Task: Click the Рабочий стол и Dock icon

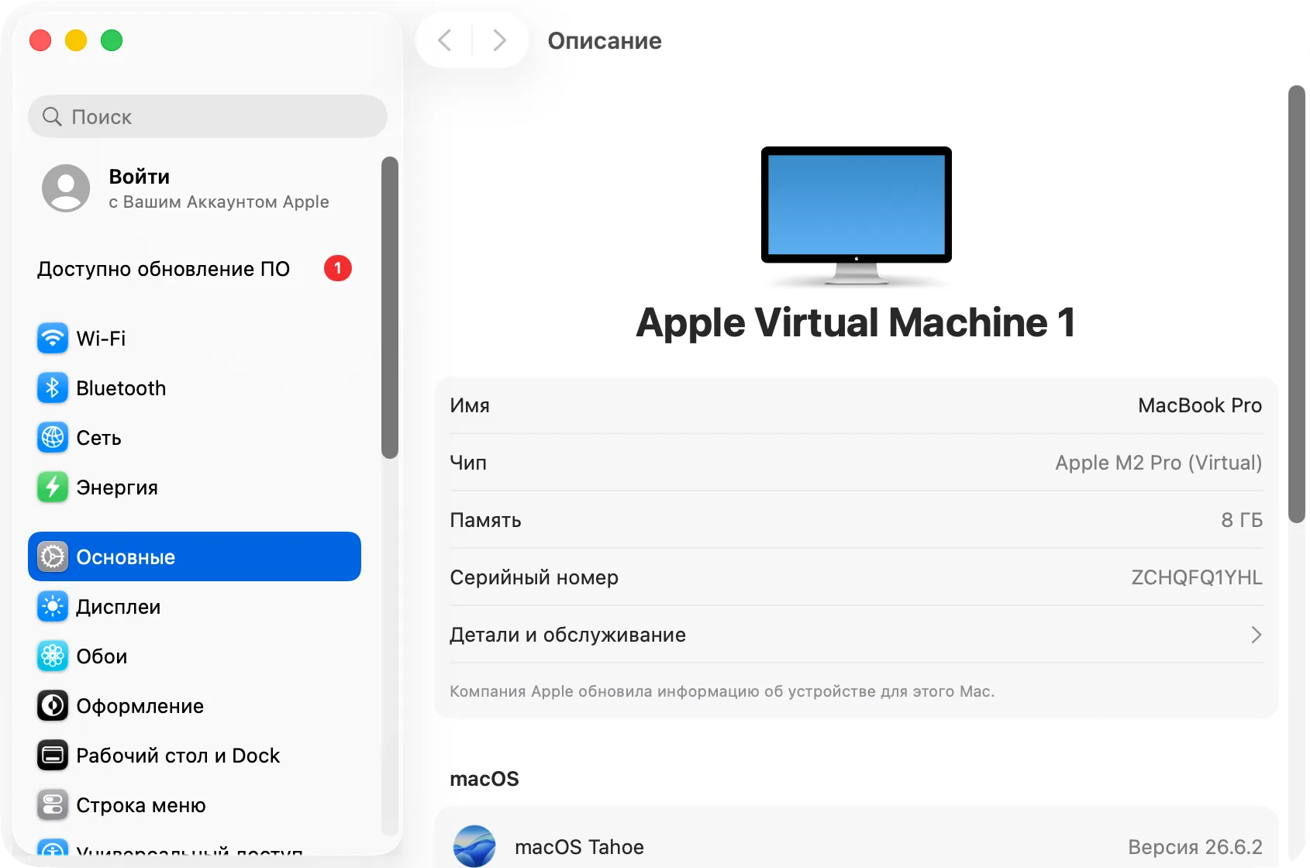Action: click(53, 756)
